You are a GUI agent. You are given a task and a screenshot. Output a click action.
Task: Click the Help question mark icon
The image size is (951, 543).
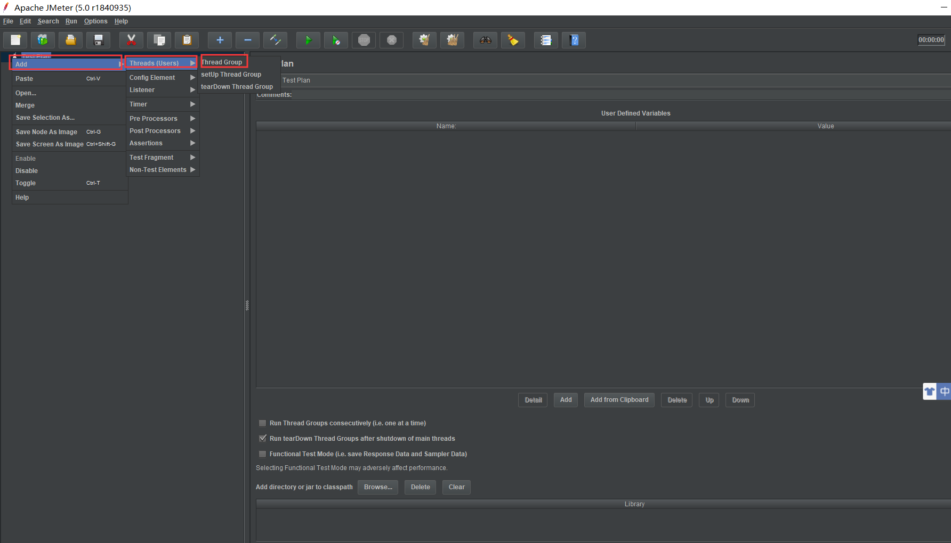point(574,40)
